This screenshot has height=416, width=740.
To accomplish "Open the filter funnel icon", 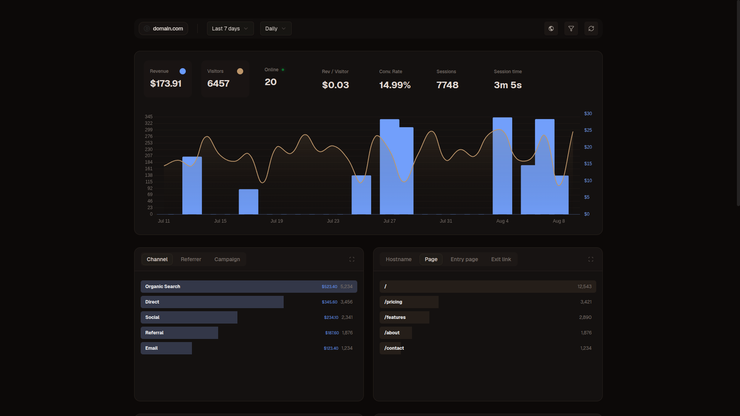I will (x=571, y=29).
